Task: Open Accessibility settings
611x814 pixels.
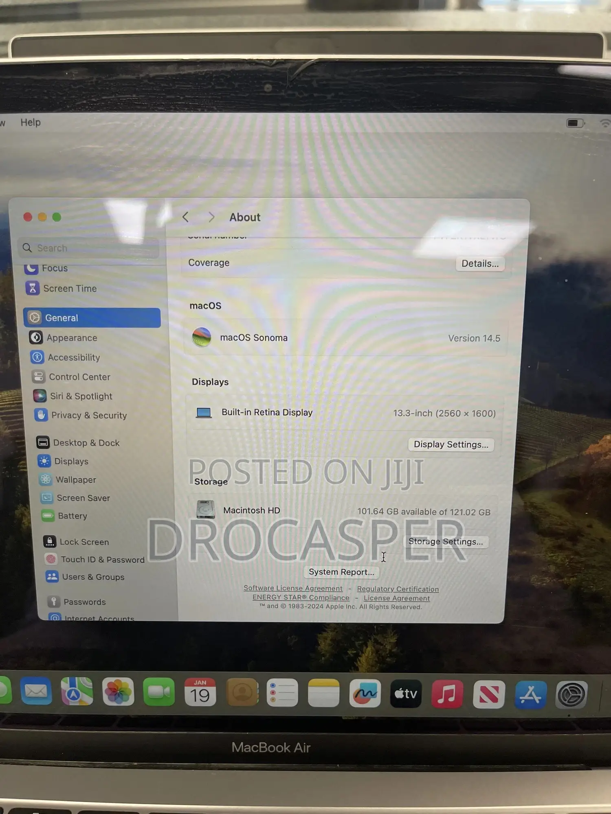Action: [x=65, y=357]
